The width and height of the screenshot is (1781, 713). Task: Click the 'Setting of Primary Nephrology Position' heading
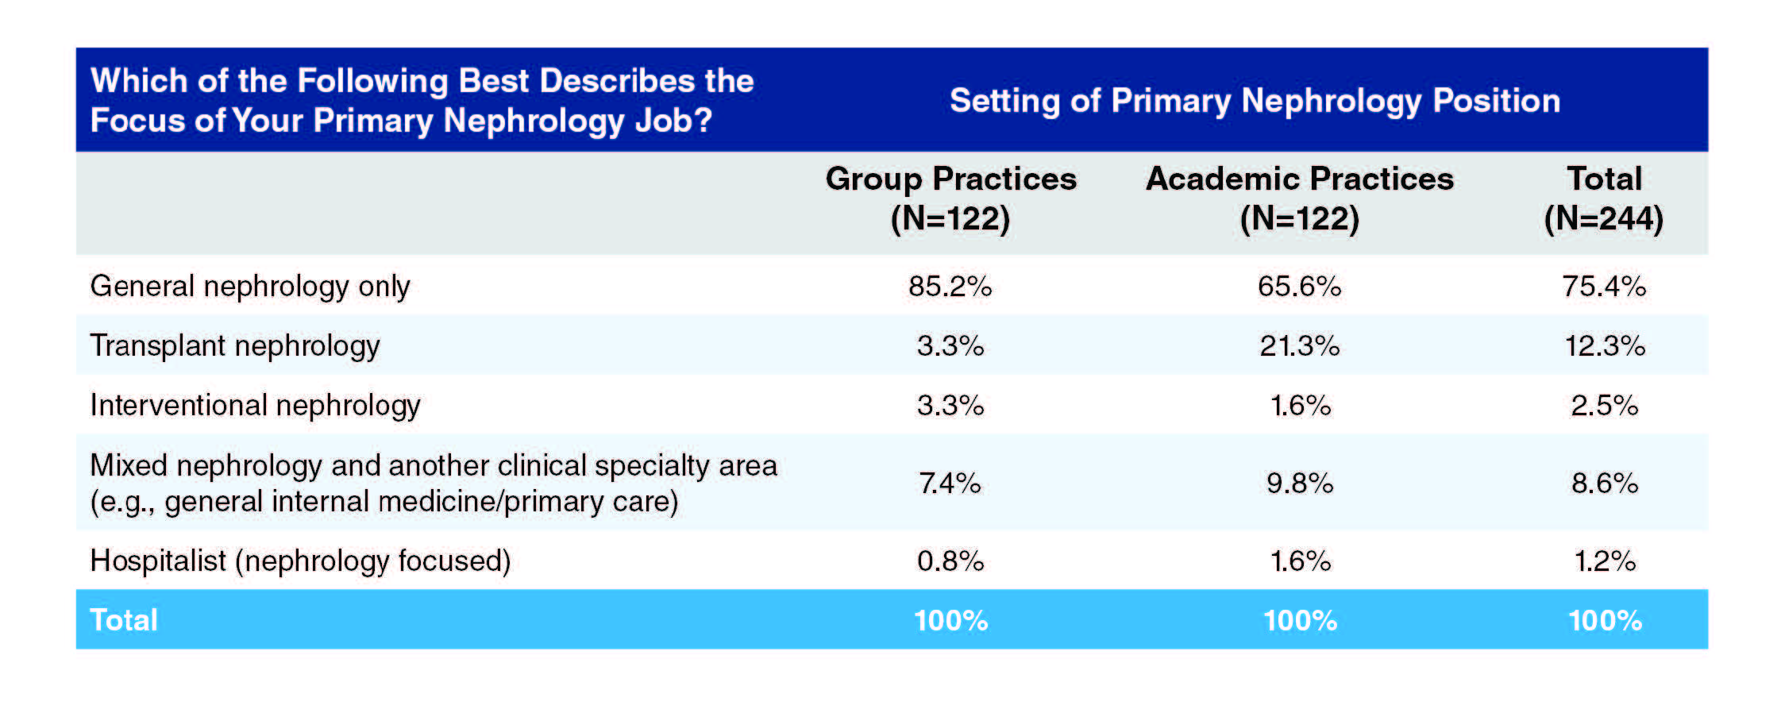1255,101
